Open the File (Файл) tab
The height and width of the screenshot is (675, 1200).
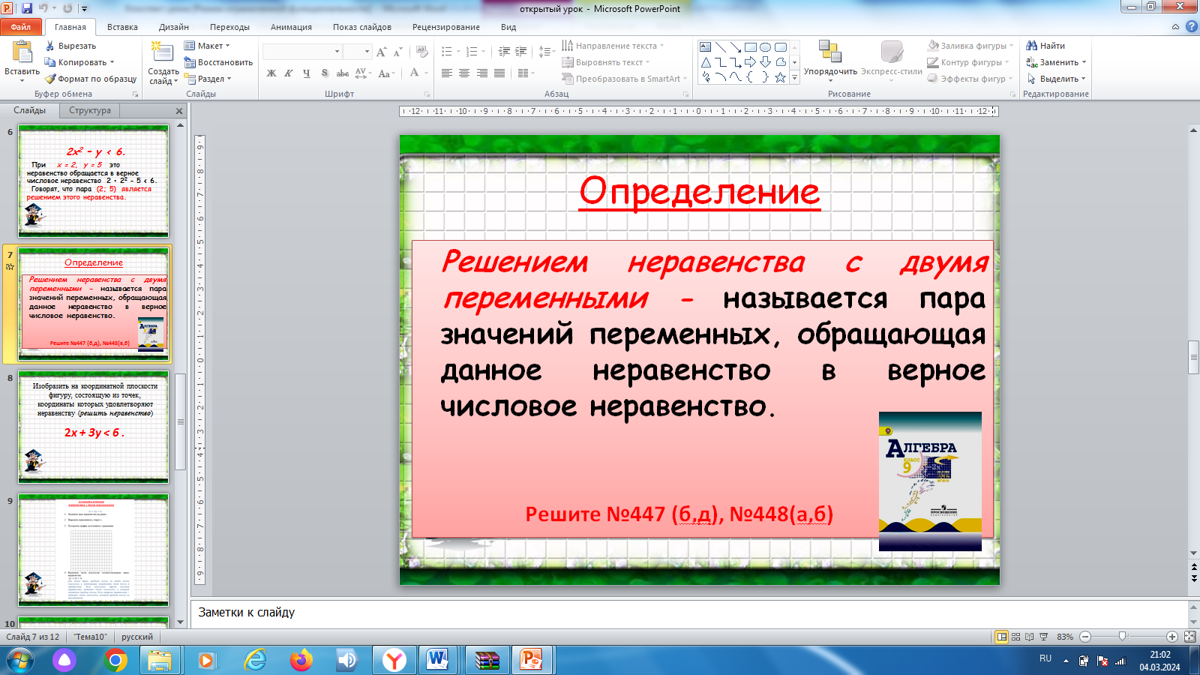coord(21,27)
